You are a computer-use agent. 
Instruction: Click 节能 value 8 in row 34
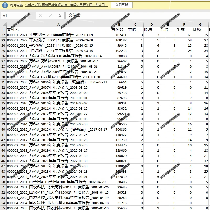point(135,98)
